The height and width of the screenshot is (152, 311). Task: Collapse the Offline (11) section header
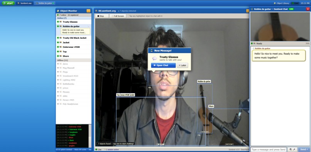[74, 60]
